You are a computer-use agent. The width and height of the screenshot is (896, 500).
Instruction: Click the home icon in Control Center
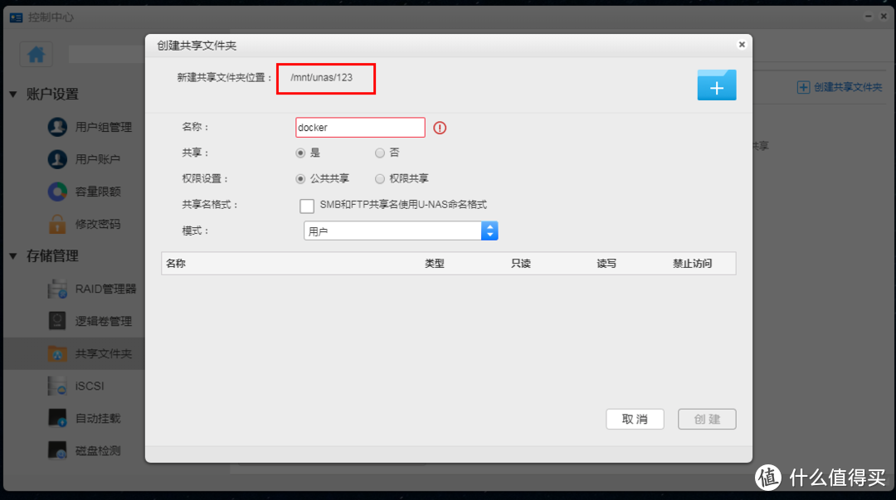click(x=36, y=54)
